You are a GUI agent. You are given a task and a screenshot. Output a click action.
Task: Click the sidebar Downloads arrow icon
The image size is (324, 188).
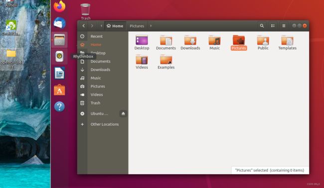click(x=82, y=70)
